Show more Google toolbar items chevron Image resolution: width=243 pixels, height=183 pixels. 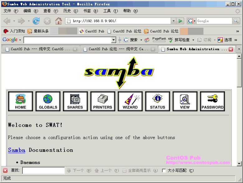tap(236, 40)
